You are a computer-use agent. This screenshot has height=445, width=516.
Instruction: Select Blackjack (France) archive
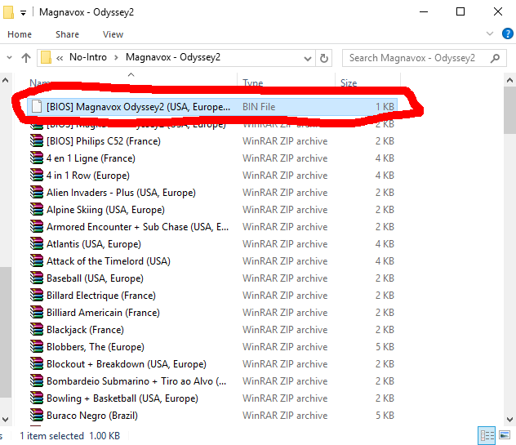212,330
